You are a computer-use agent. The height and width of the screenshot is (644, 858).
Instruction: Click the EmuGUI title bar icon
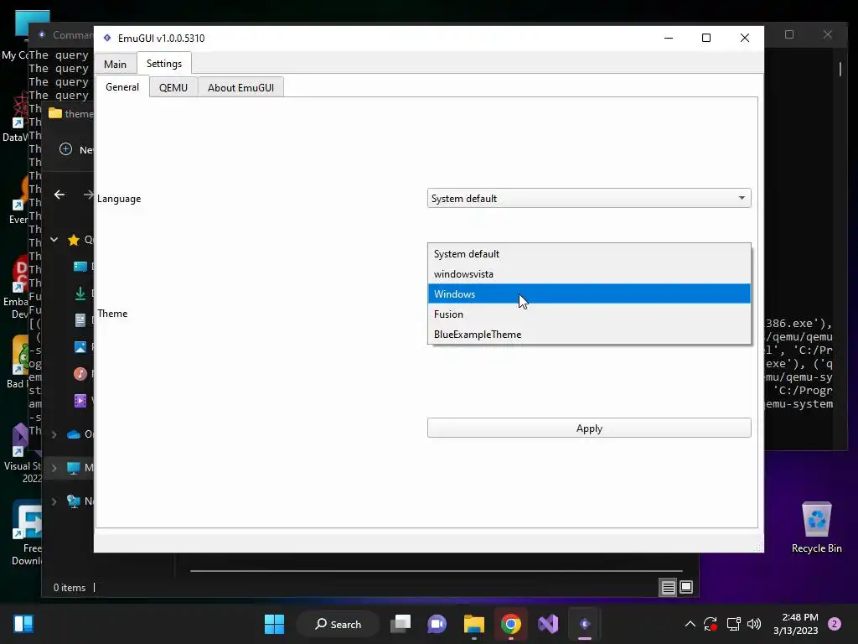[x=107, y=38]
